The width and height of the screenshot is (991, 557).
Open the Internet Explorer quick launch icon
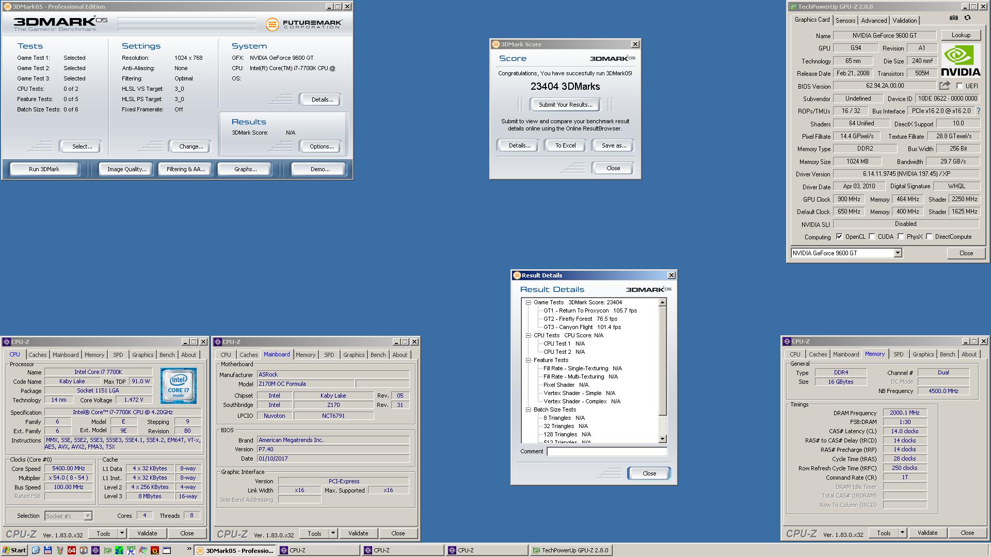(36, 550)
